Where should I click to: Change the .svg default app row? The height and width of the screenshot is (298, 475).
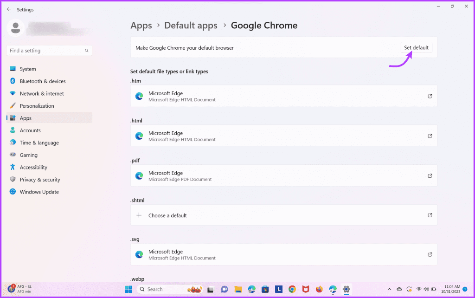(284, 254)
